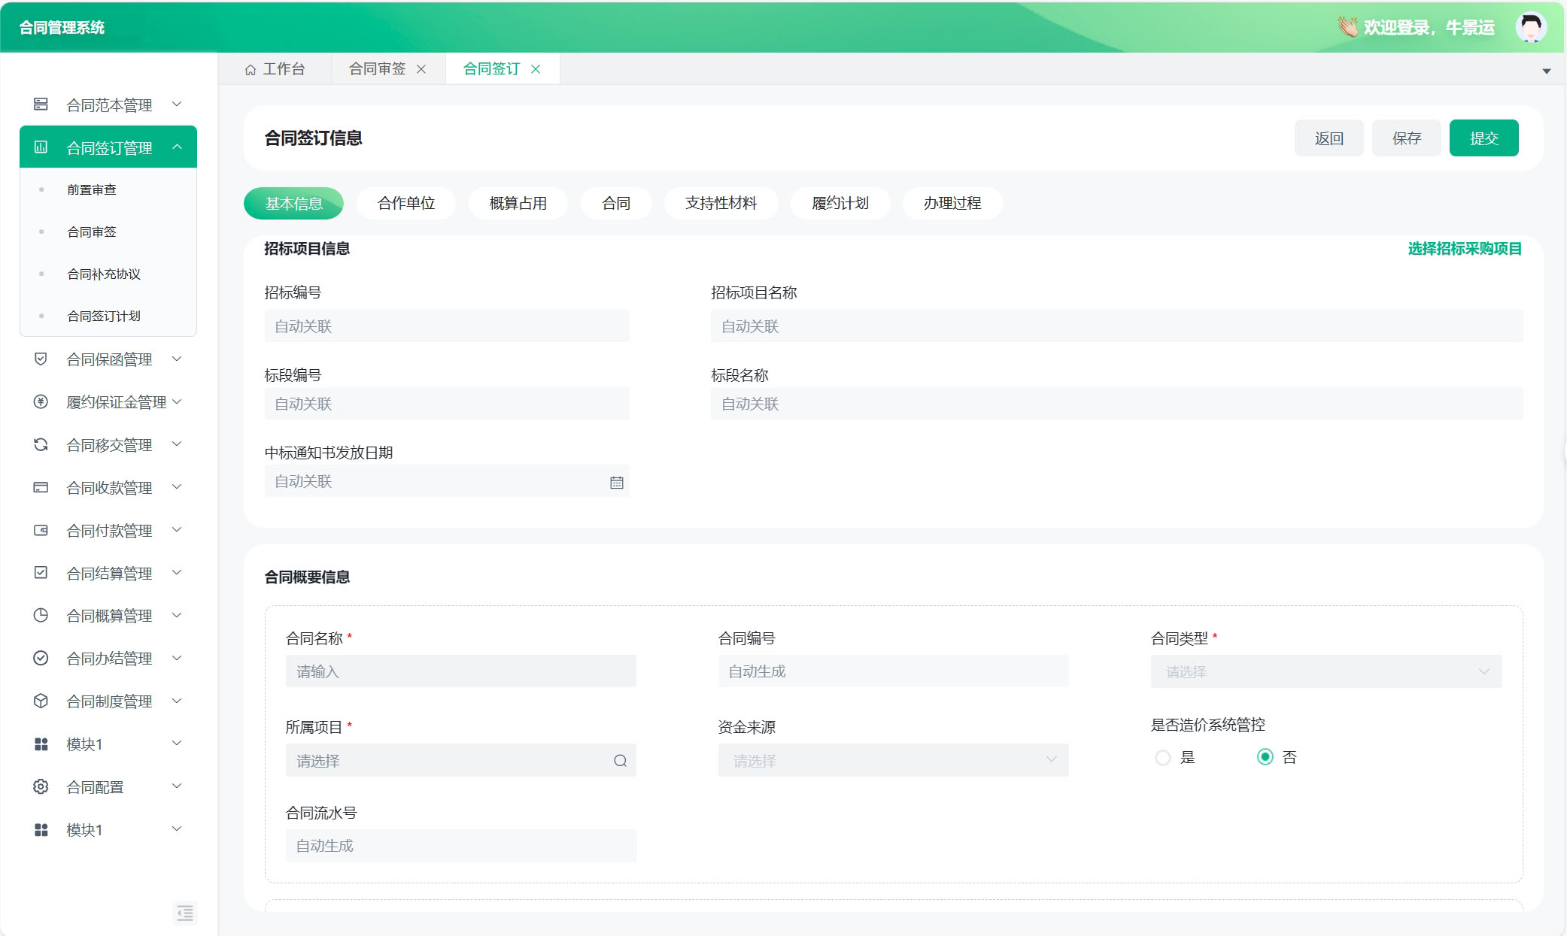The width and height of the screenshot is (1567, 936).
Task: Click the calendar icon in notice date field
Action: tap(616, 483)
